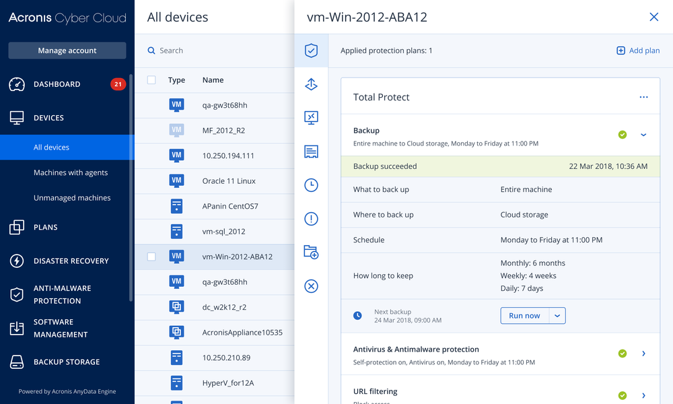Open Backup Storage section

tap(67, 362)
